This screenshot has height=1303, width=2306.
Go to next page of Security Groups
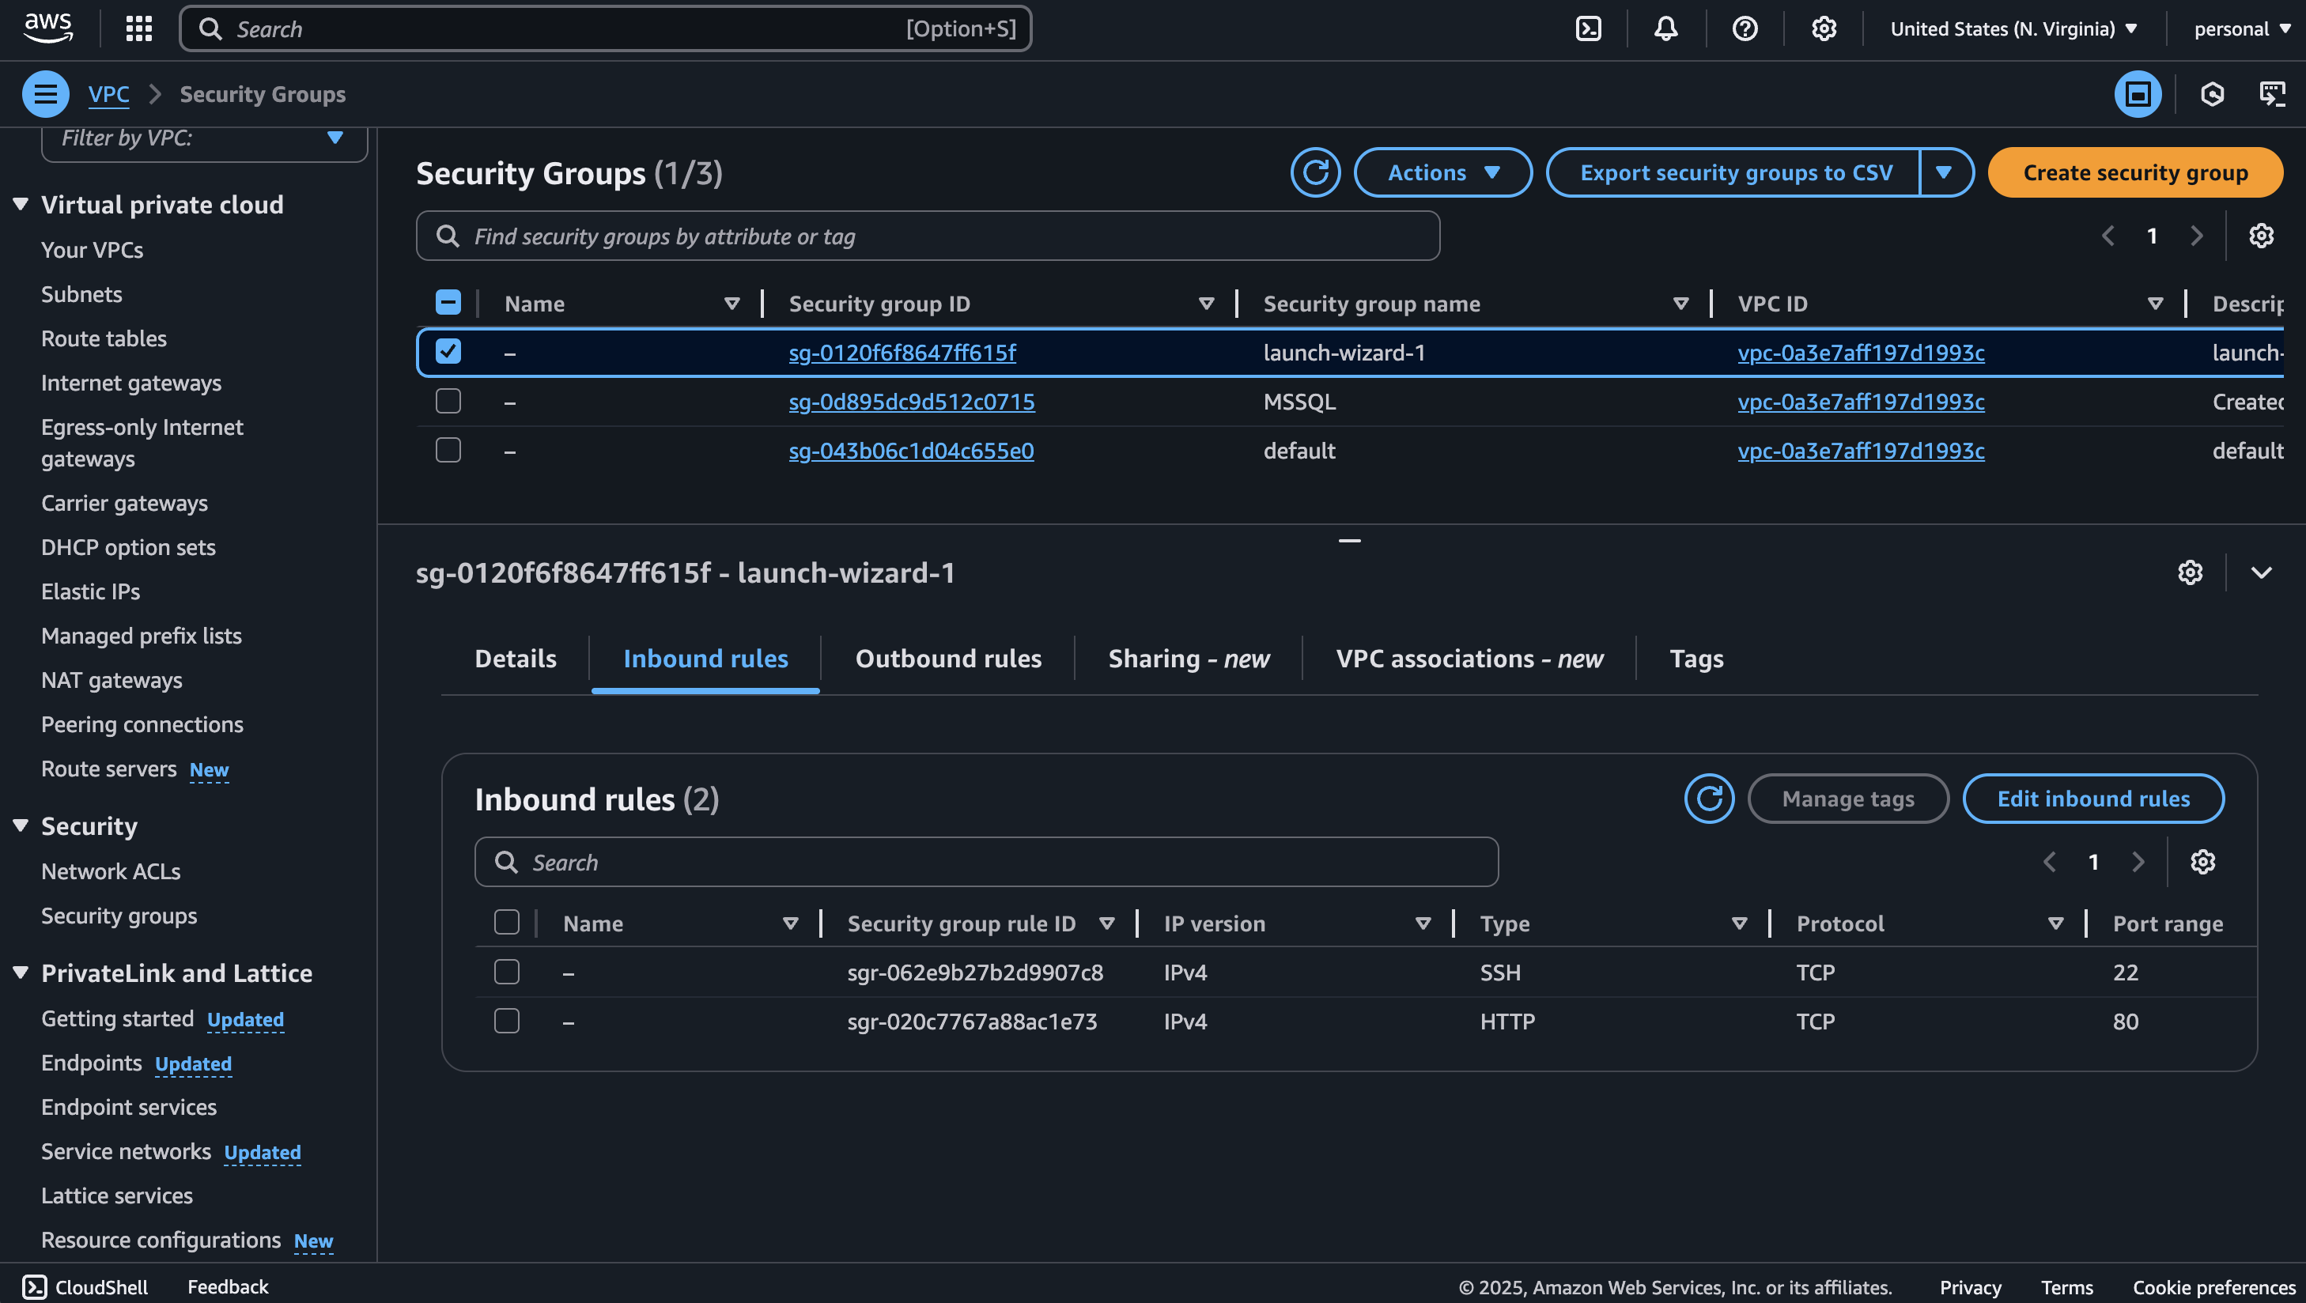(2197, 236)
